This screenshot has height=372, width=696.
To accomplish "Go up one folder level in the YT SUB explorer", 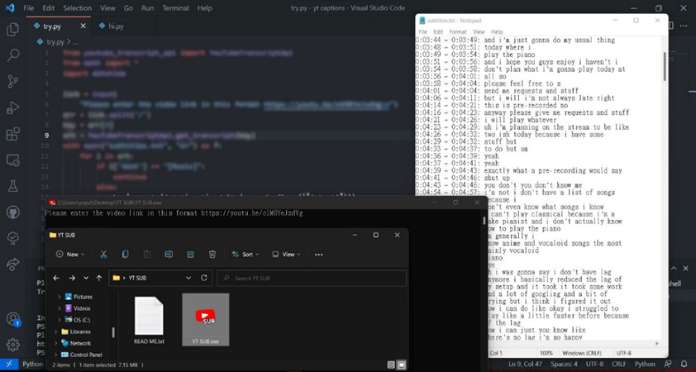I will click(99, 278).
